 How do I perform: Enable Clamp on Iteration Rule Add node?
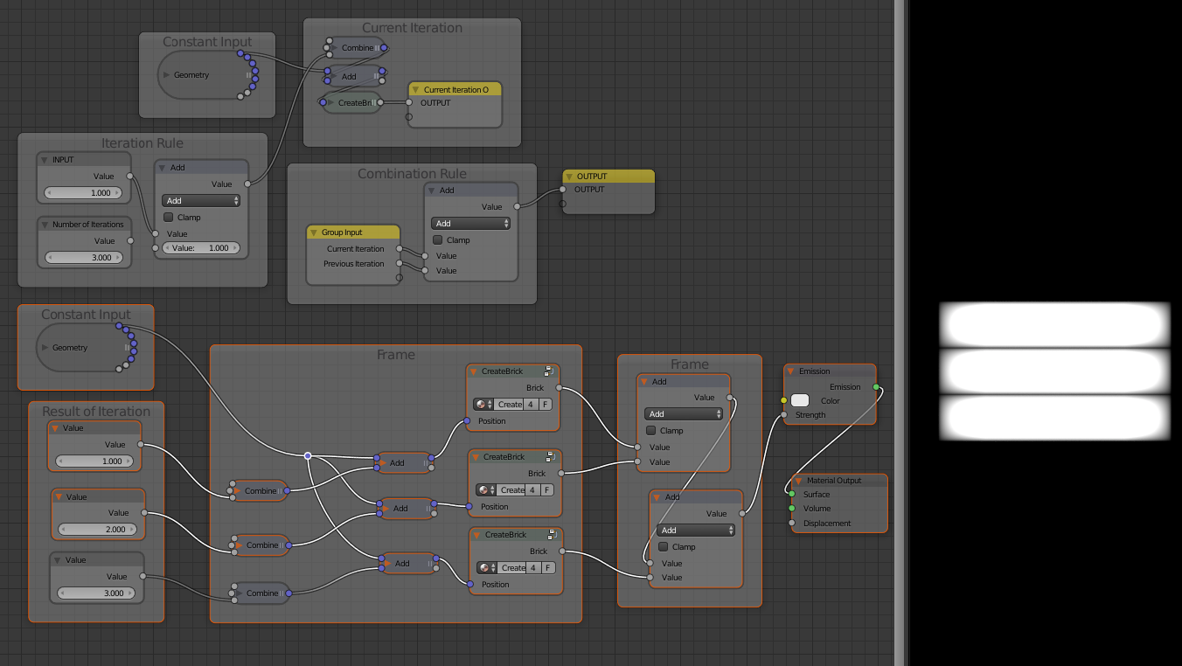(169, 218)
